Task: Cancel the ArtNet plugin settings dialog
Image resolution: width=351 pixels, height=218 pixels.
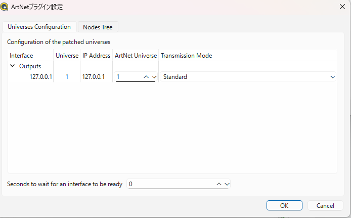Action: pyautogui.click(x=325, y=205)
